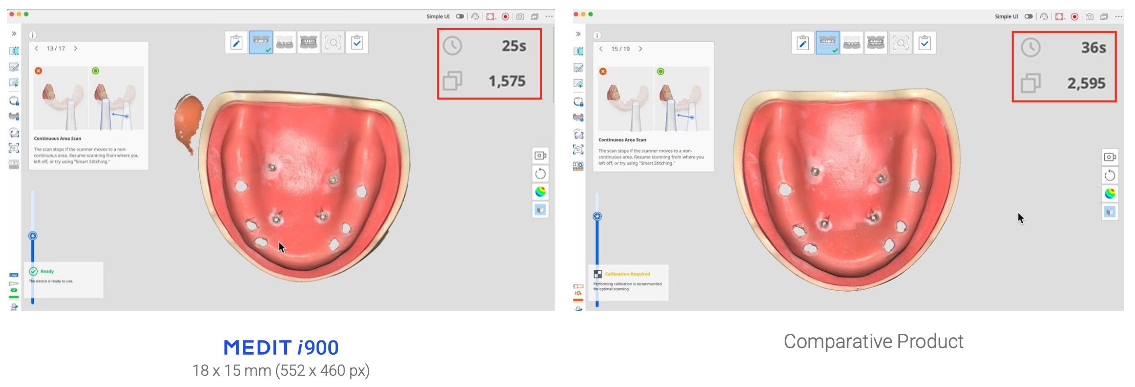Image resolution: width=1135 pixels, height=387 pixels.
Task: Go to previous tip from 13/17 in MEDIT i900
Action: (36, 48)
